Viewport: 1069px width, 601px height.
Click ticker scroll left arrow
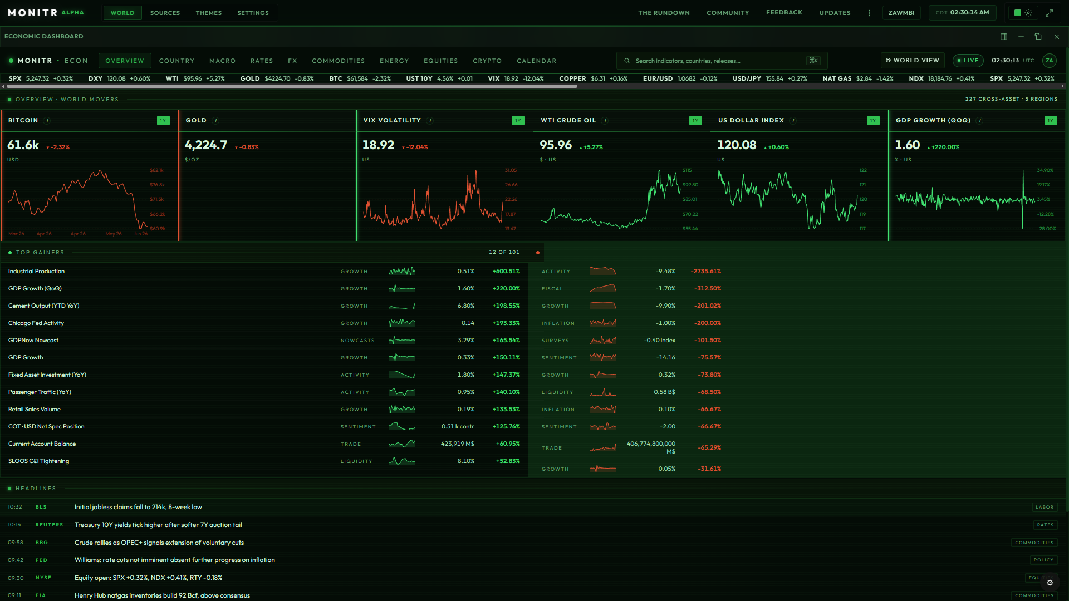point(3,86)
